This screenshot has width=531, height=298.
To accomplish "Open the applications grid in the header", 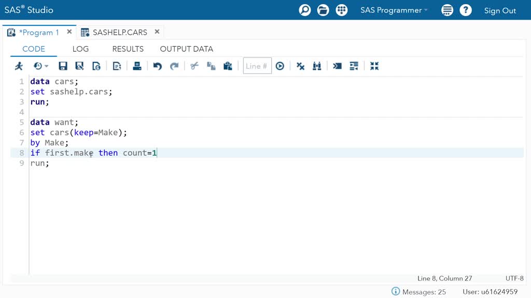I will 341,10.
